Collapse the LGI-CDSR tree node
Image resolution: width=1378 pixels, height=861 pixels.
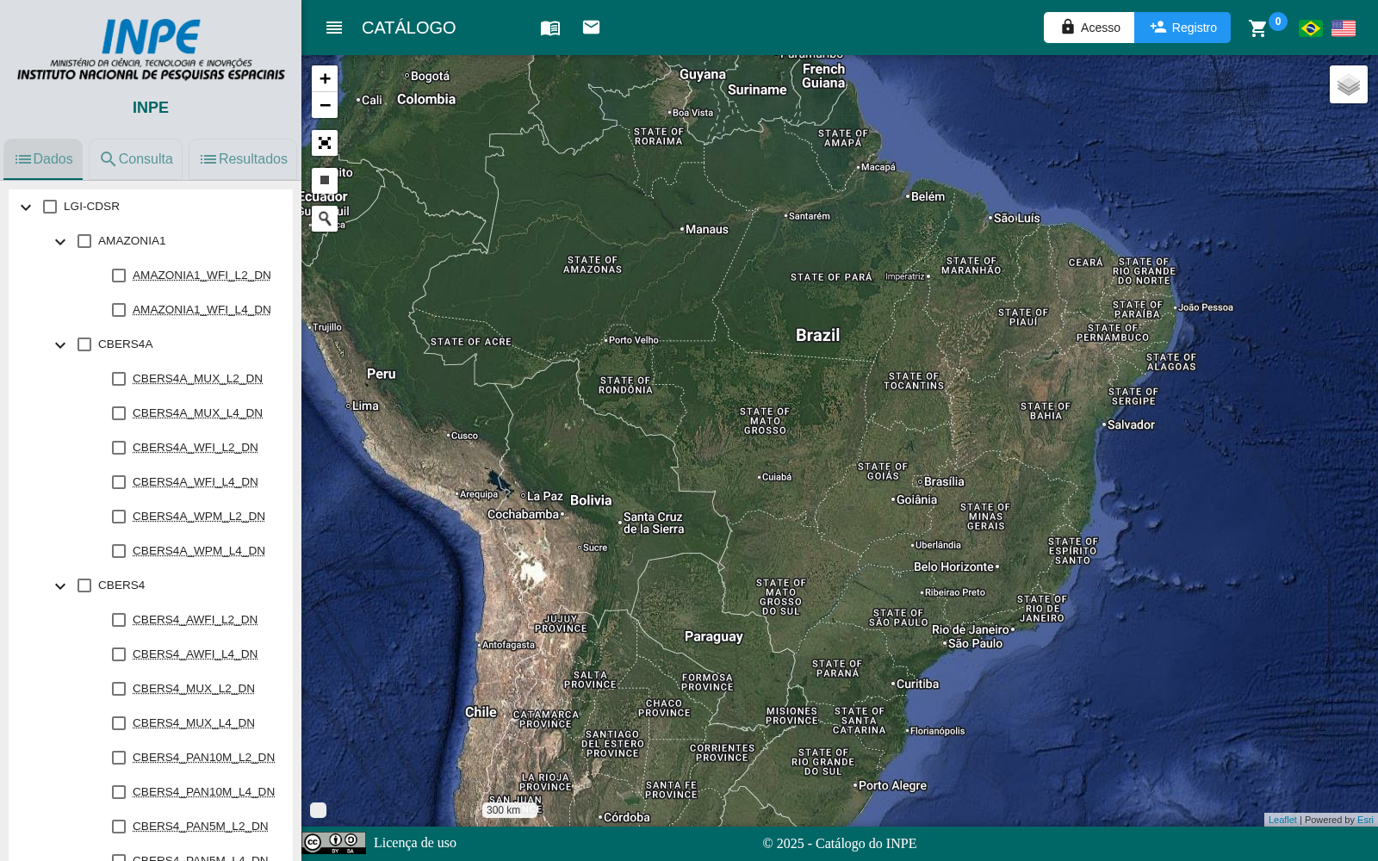click(x=26, y=208)
